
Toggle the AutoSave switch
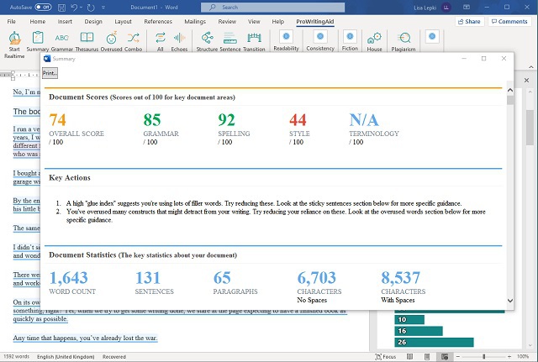(x=43, y=7)
